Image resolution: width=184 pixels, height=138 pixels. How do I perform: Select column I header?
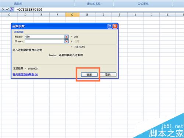[x=103, y=15]
